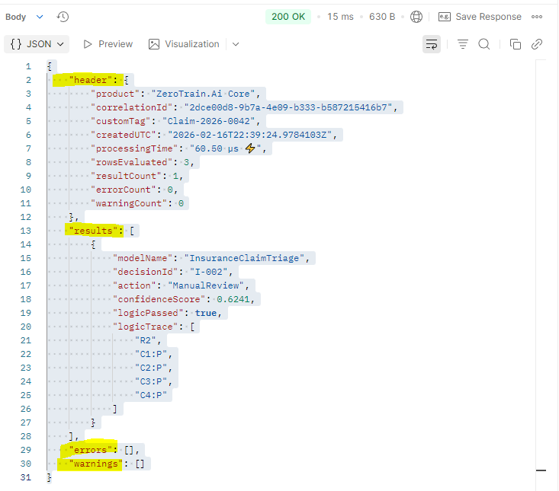Open the JSON format dropdown
559x491 pixels.
[37, 44]
